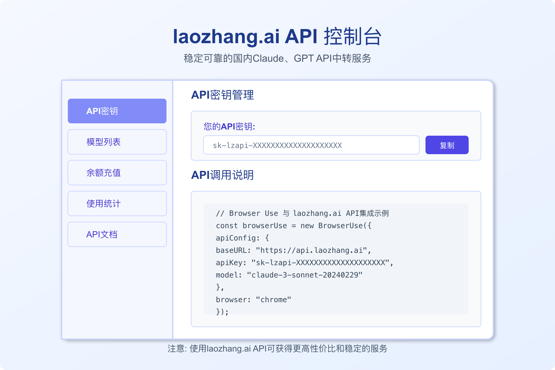This screenshot has width=555, height=370.
Task: Click the code comment line Browser Use 与 laozhang.ai
Action: [x=302, y=213]
